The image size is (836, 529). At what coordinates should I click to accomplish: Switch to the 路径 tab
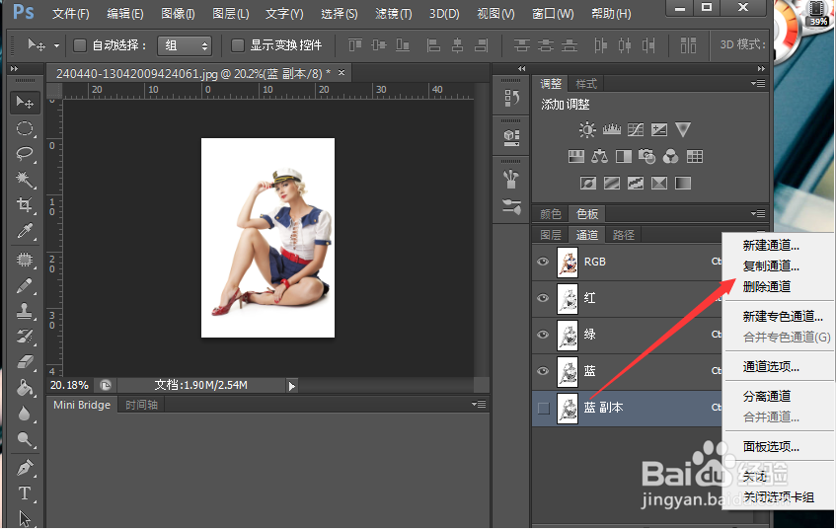(623, 235)
